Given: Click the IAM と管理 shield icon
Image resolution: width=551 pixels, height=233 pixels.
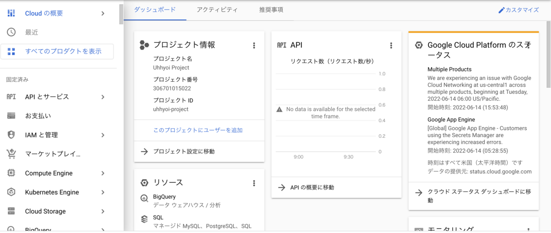Looking at the screenshot, I should click(11, 135).
